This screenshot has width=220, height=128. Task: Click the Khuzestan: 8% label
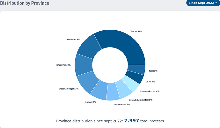(63, 65)
